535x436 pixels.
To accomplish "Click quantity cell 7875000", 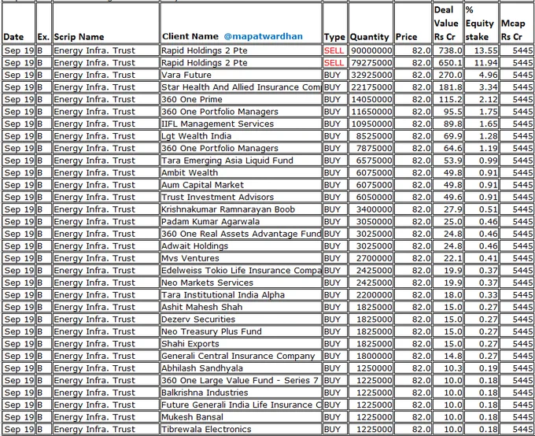I will [371, 149].
